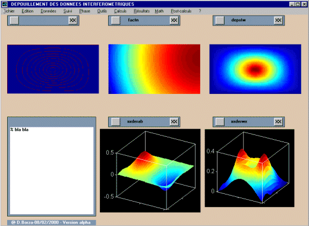Expand the Phase menu

click(x=84, y=11)
